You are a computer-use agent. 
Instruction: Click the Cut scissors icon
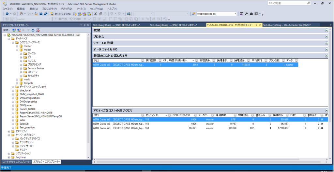[x=96, y=14]
